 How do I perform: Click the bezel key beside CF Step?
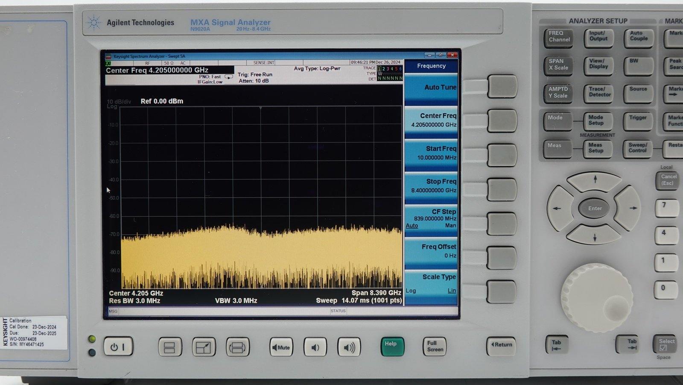(502, 223)
